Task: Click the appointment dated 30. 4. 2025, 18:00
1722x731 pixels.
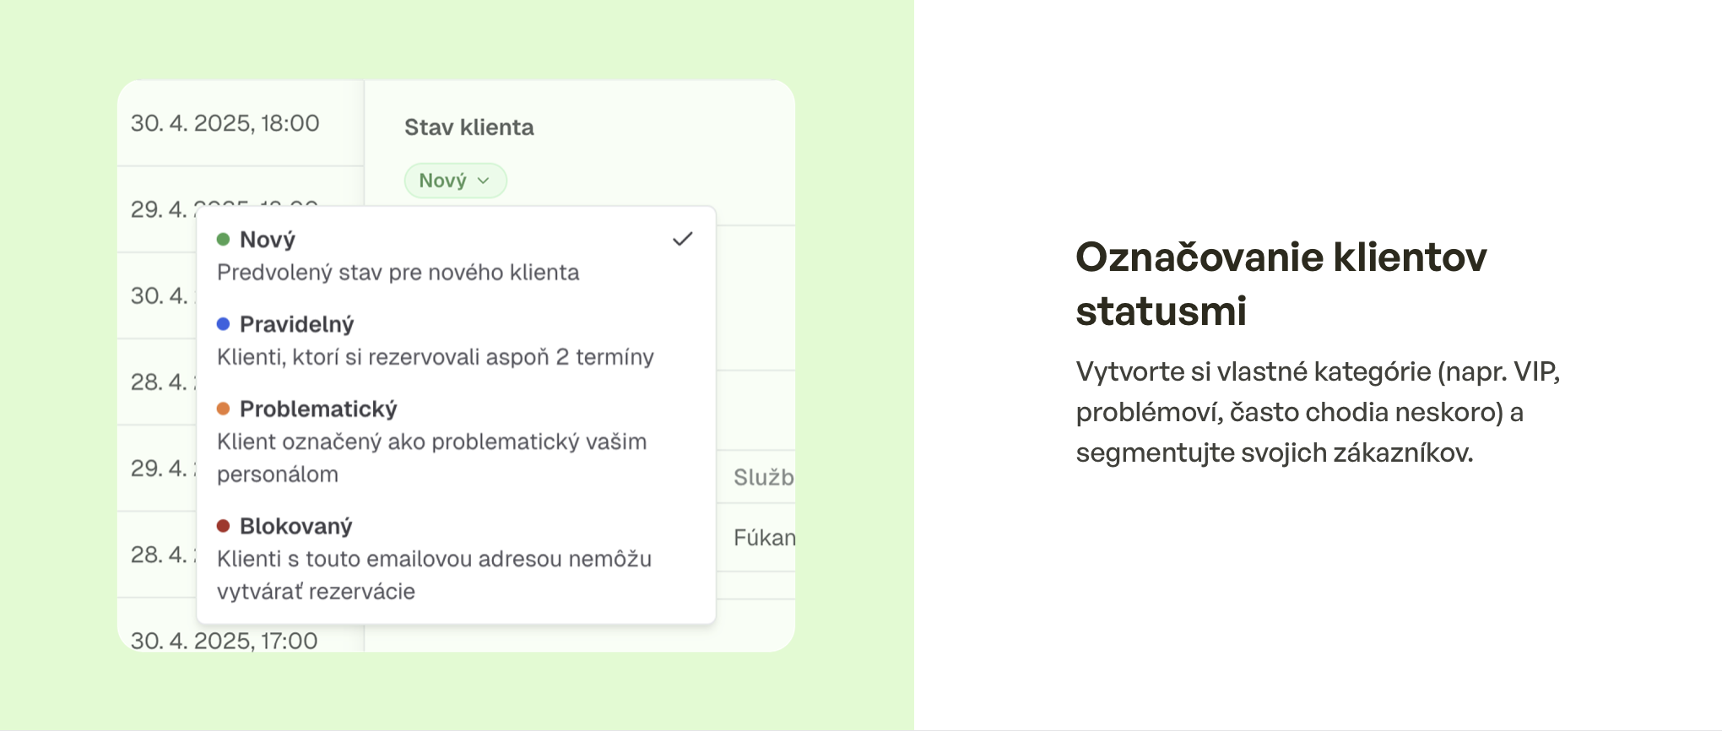Action: coord(226,122)
